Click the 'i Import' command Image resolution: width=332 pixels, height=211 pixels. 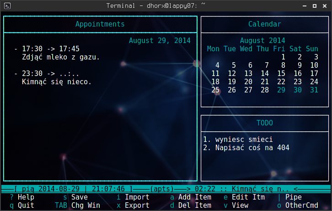[133, 197]
